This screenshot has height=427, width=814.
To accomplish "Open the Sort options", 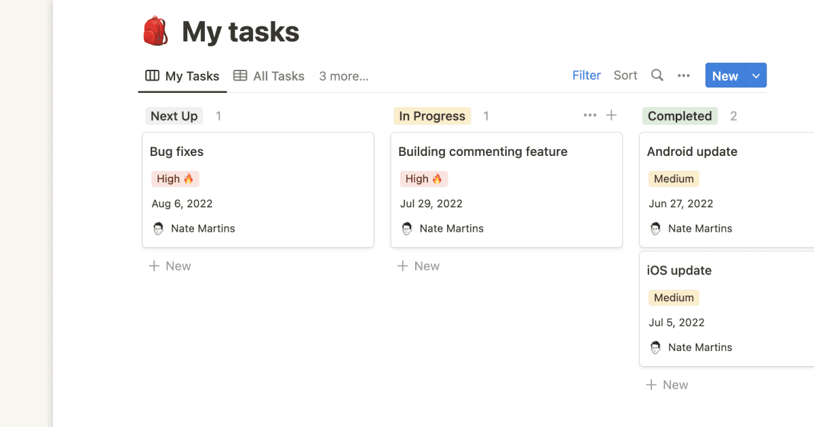I will tap(625, 75).
